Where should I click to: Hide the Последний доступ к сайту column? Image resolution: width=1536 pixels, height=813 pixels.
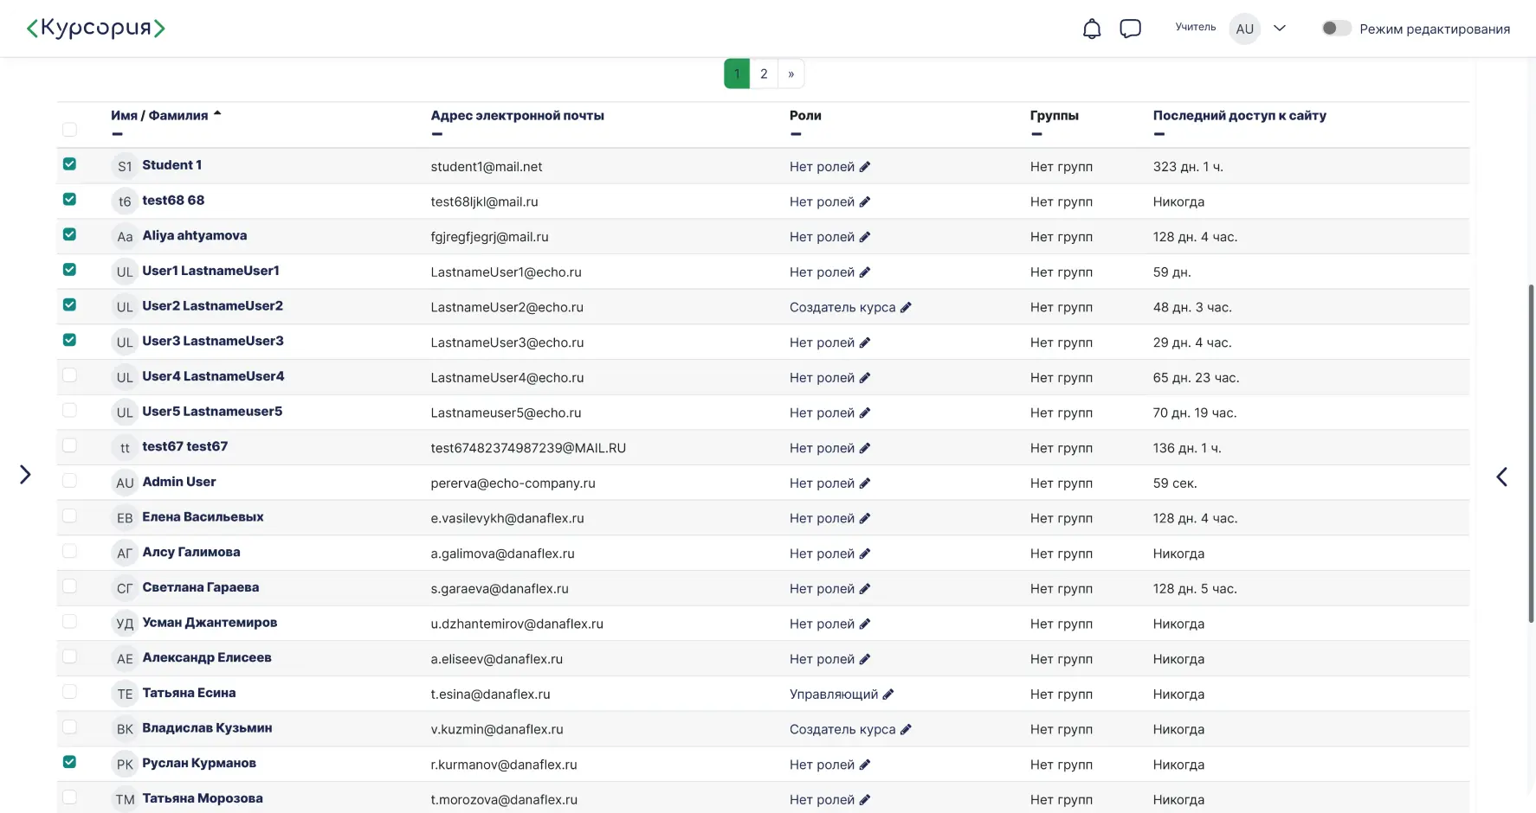[x=1159, y=134]
